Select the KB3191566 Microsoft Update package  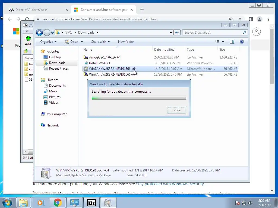(x=160, y=69)
